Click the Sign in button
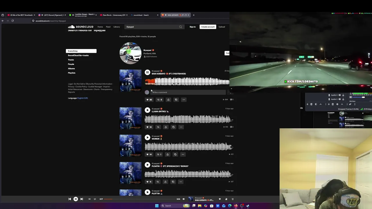Screen dimensions: 372x209 193,27
